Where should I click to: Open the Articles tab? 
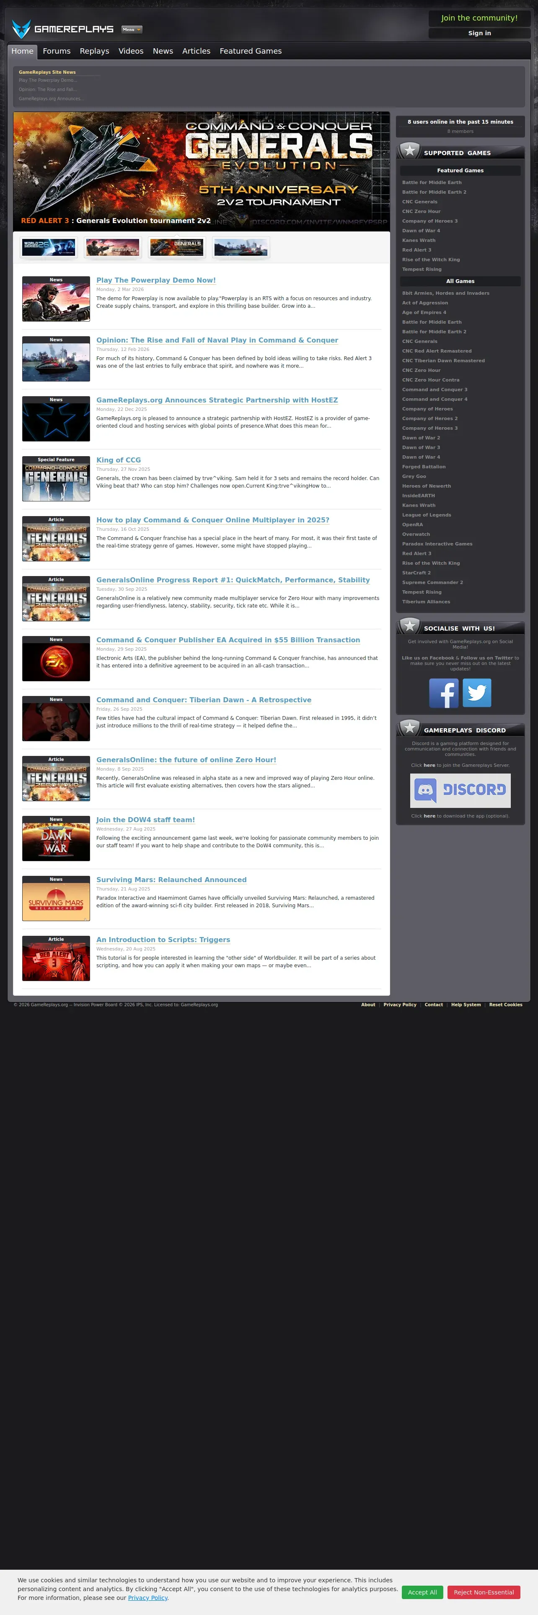tap(196, 52)
